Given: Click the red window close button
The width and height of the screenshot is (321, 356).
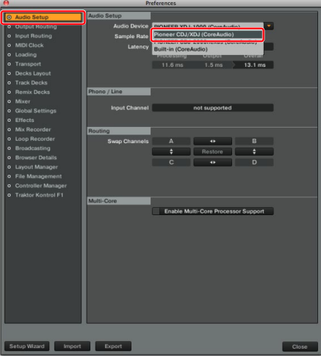Looking at the screenshot, I should pyautogui.click(x=6, y=3).
